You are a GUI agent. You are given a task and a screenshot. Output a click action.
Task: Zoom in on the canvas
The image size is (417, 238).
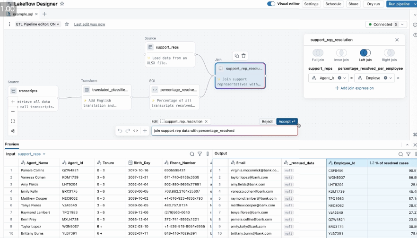point(13,102)
